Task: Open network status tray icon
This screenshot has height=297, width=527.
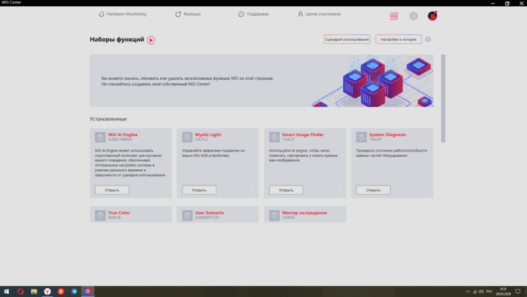Action: coord(474,292)
